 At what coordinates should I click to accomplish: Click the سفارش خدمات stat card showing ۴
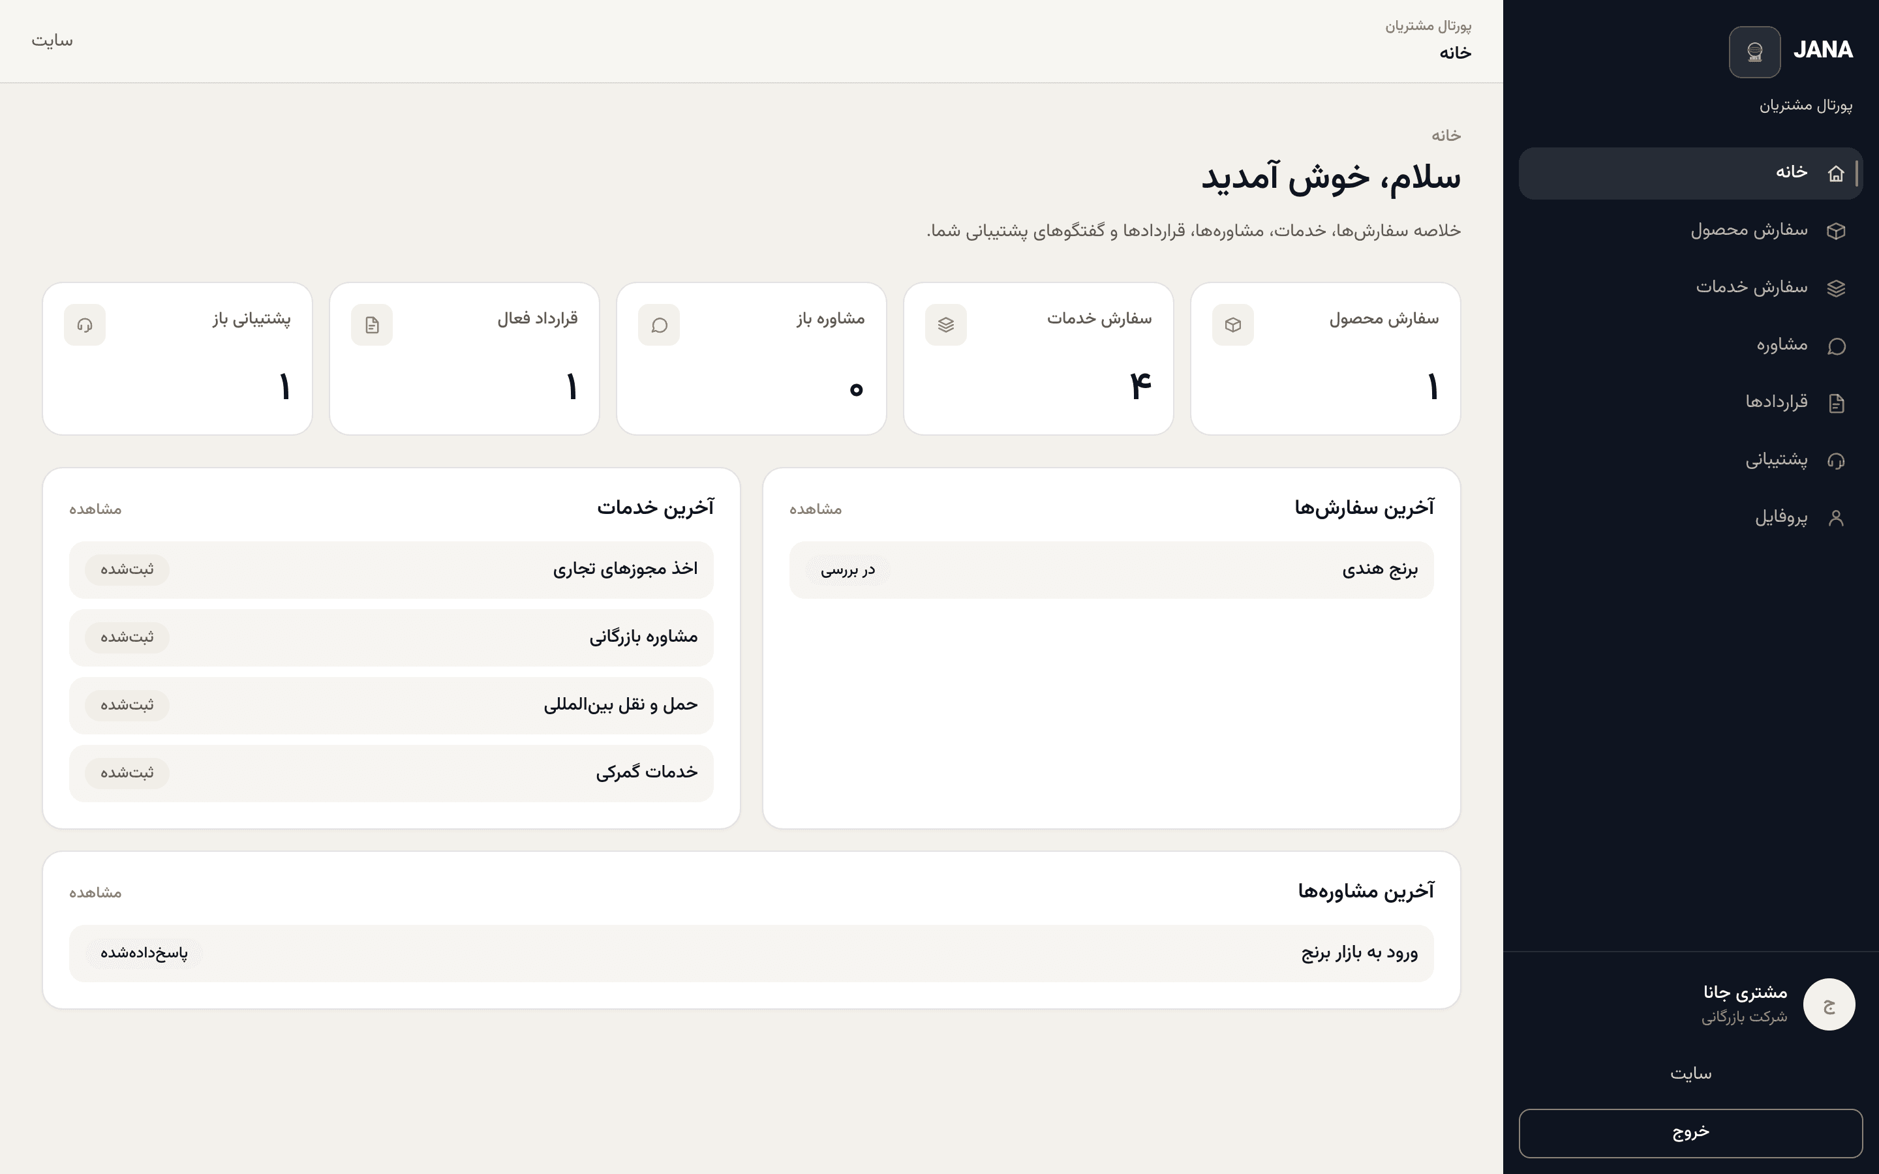(x=1038, y=359)
